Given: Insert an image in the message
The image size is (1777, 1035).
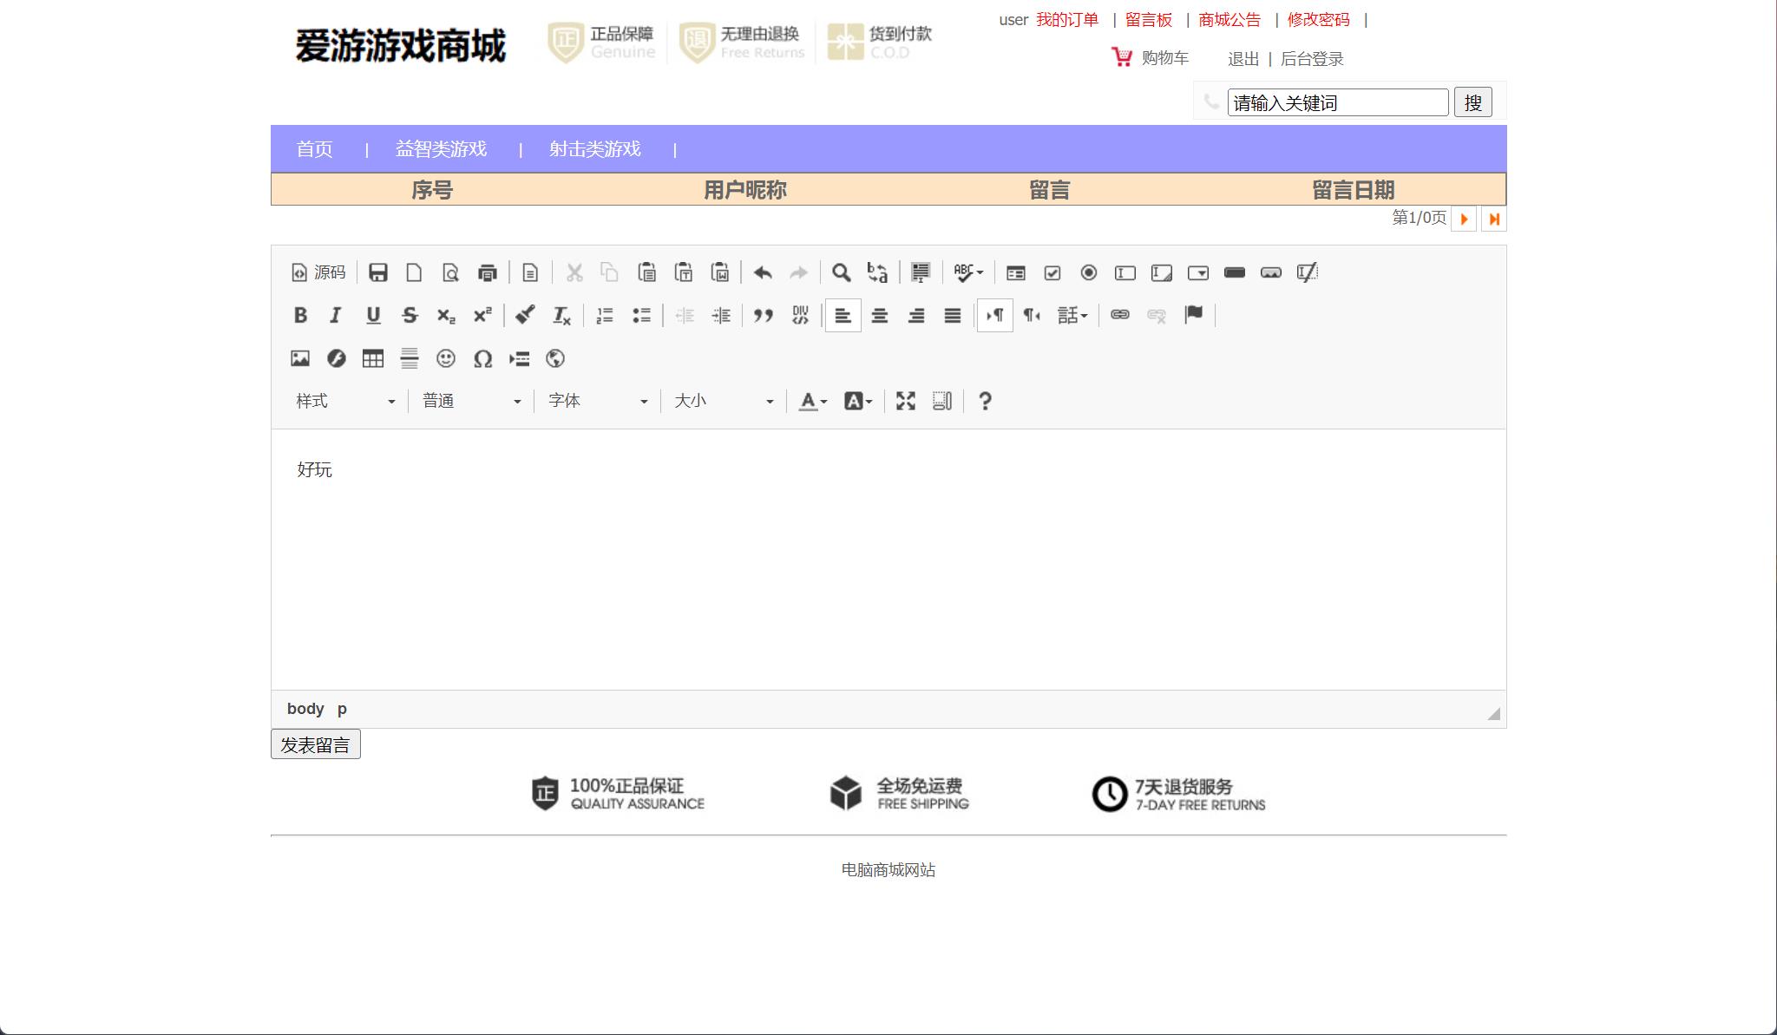Looking at the screenshot, I should (x=299, y=358).
